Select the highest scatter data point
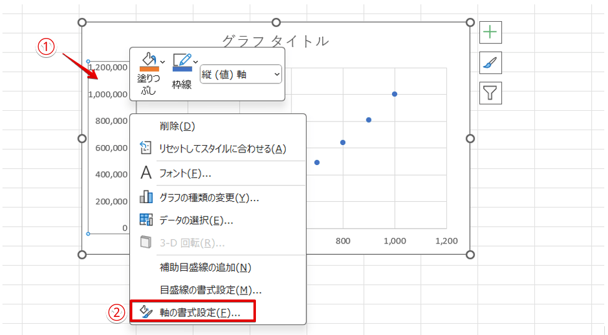 [395, 94]
